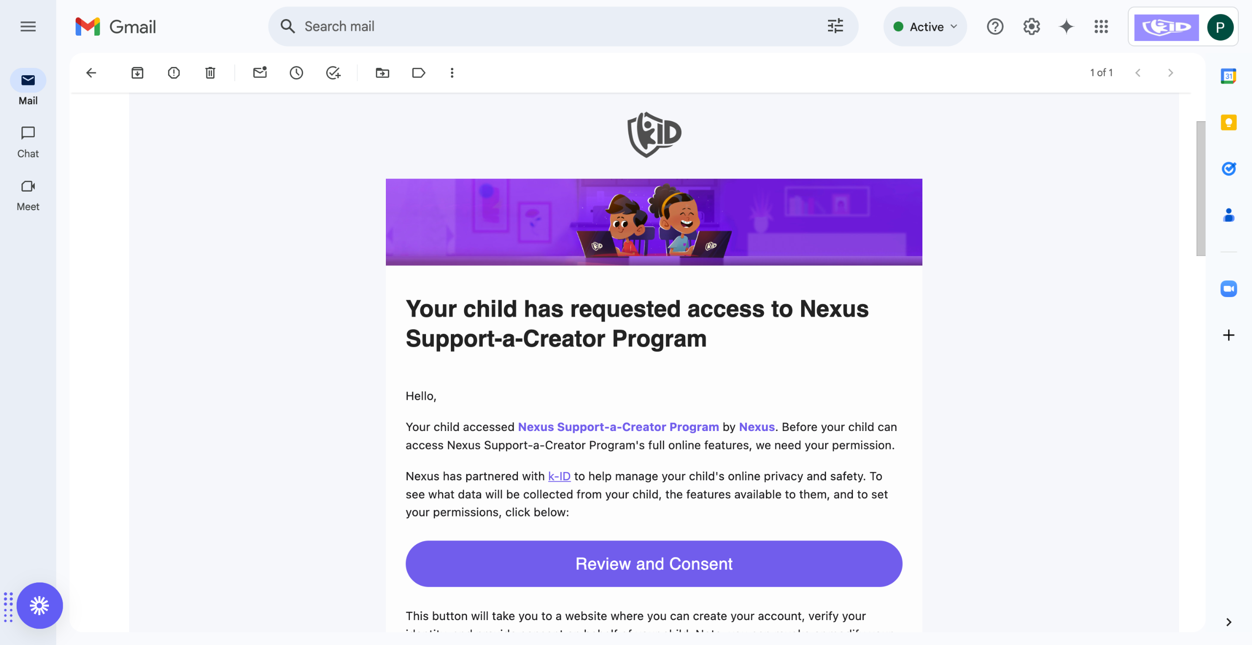Open the Move to folder icon
Image resolution: width=1252 pixels, height=645 pixels.
382,73
